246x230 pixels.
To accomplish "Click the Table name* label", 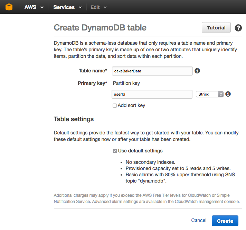I will [x=93, y=71].
